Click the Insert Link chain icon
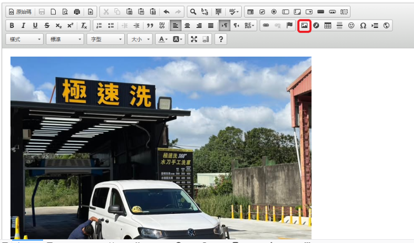414x243 pixels. 266,25
